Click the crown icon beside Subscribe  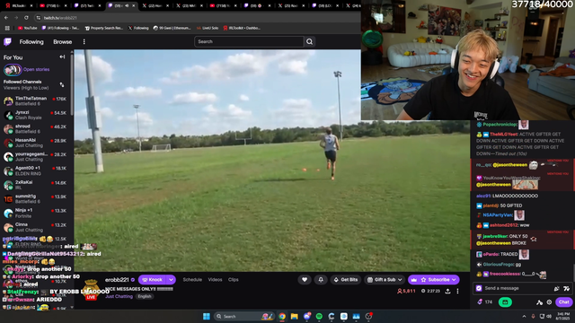[413, 280]
